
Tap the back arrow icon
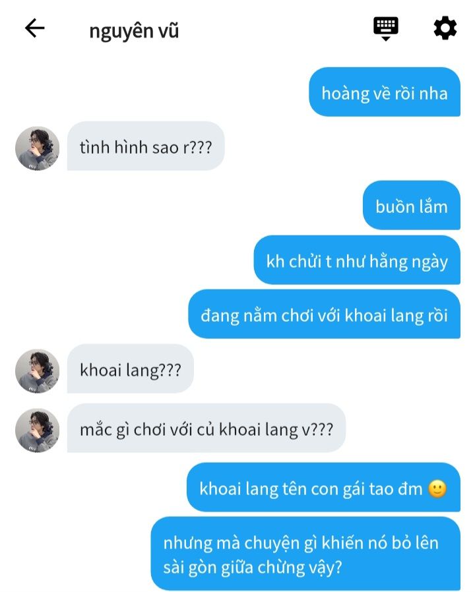tap(35, 28)
